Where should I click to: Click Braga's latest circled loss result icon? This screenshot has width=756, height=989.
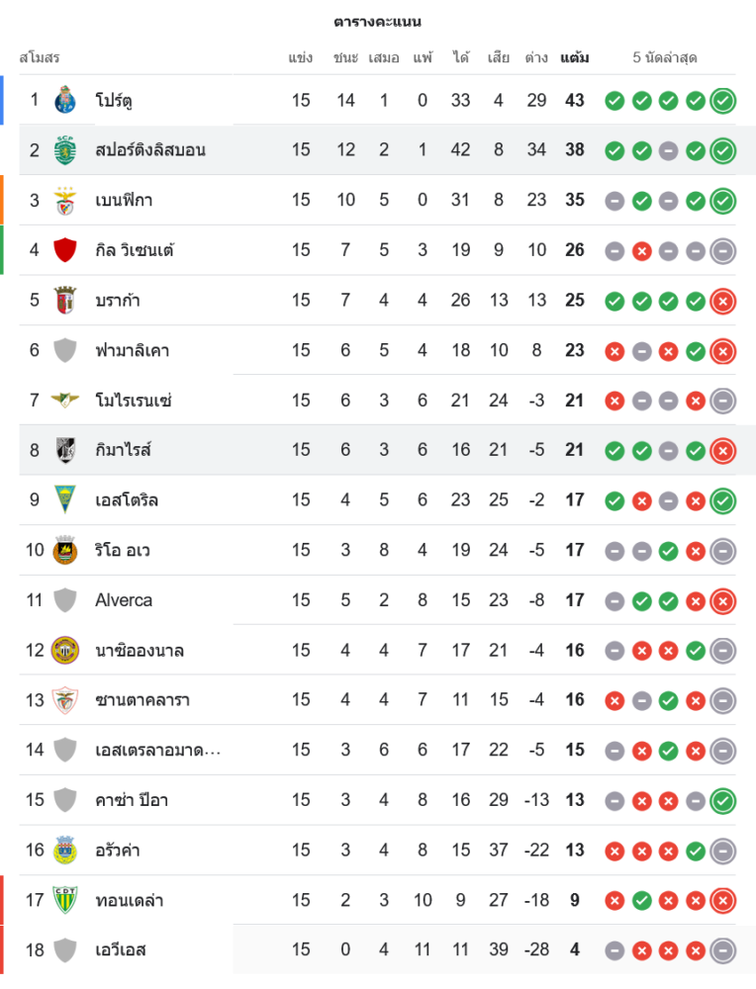pos(723,300)
